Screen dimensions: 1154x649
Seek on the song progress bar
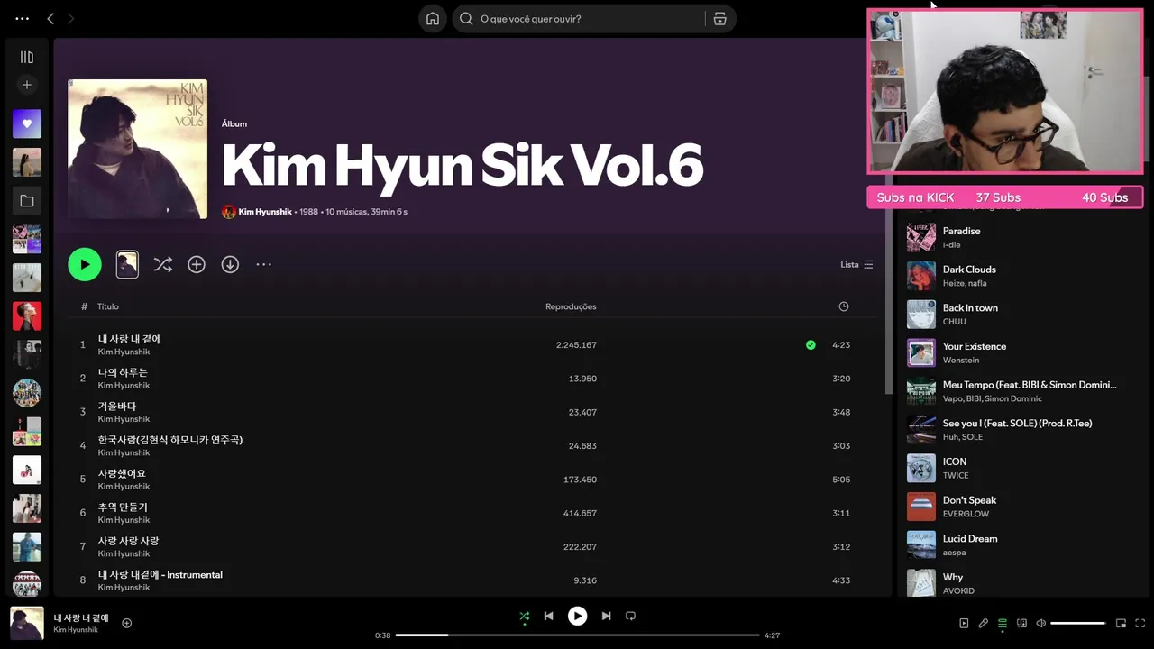coord(578,635)
